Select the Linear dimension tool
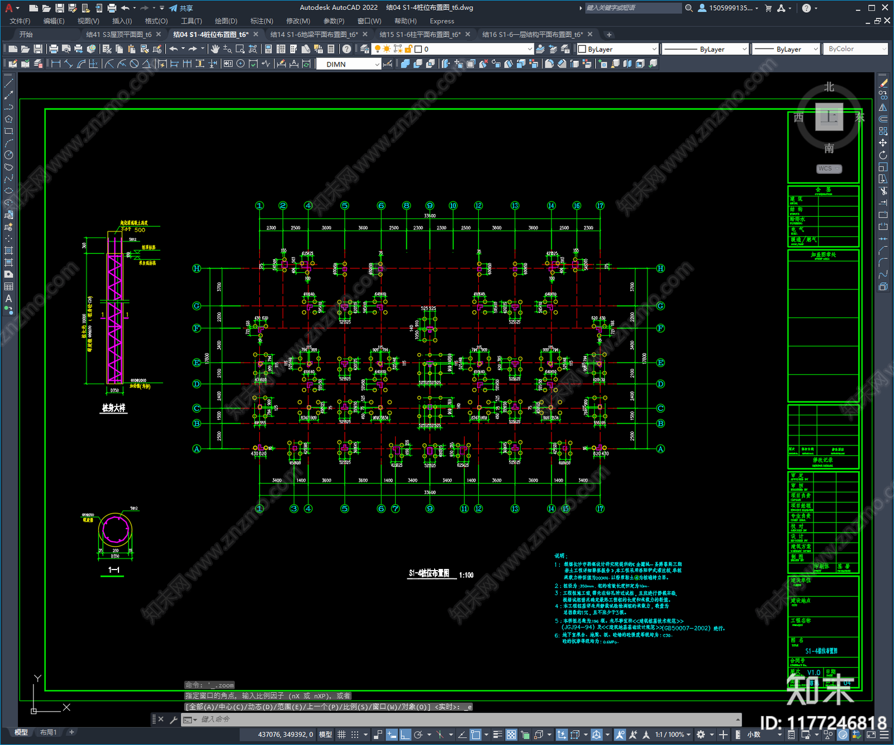This screenshot has width=894, height=745. tap(56, 64)
